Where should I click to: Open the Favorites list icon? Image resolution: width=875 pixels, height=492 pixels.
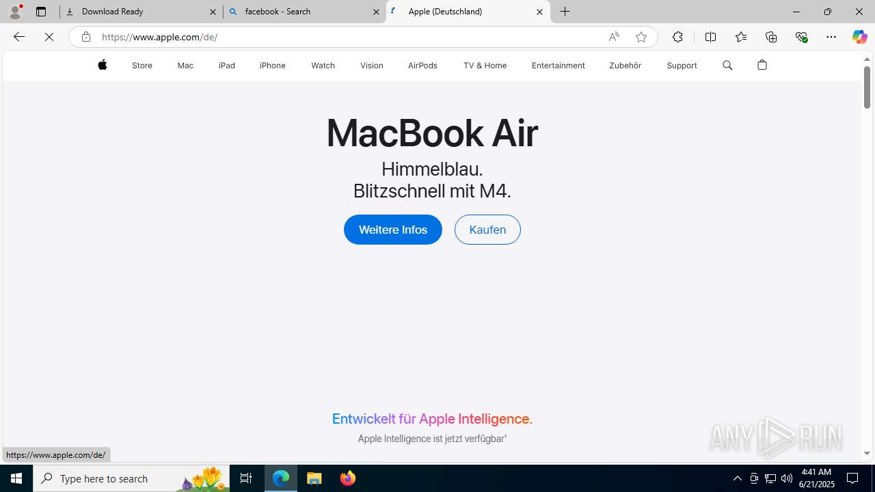[x=741, y=37]
